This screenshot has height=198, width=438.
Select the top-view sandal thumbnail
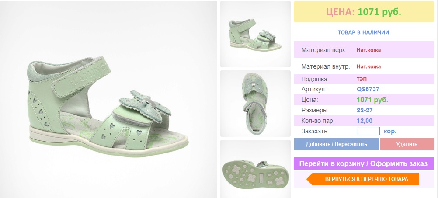(255, 104)
